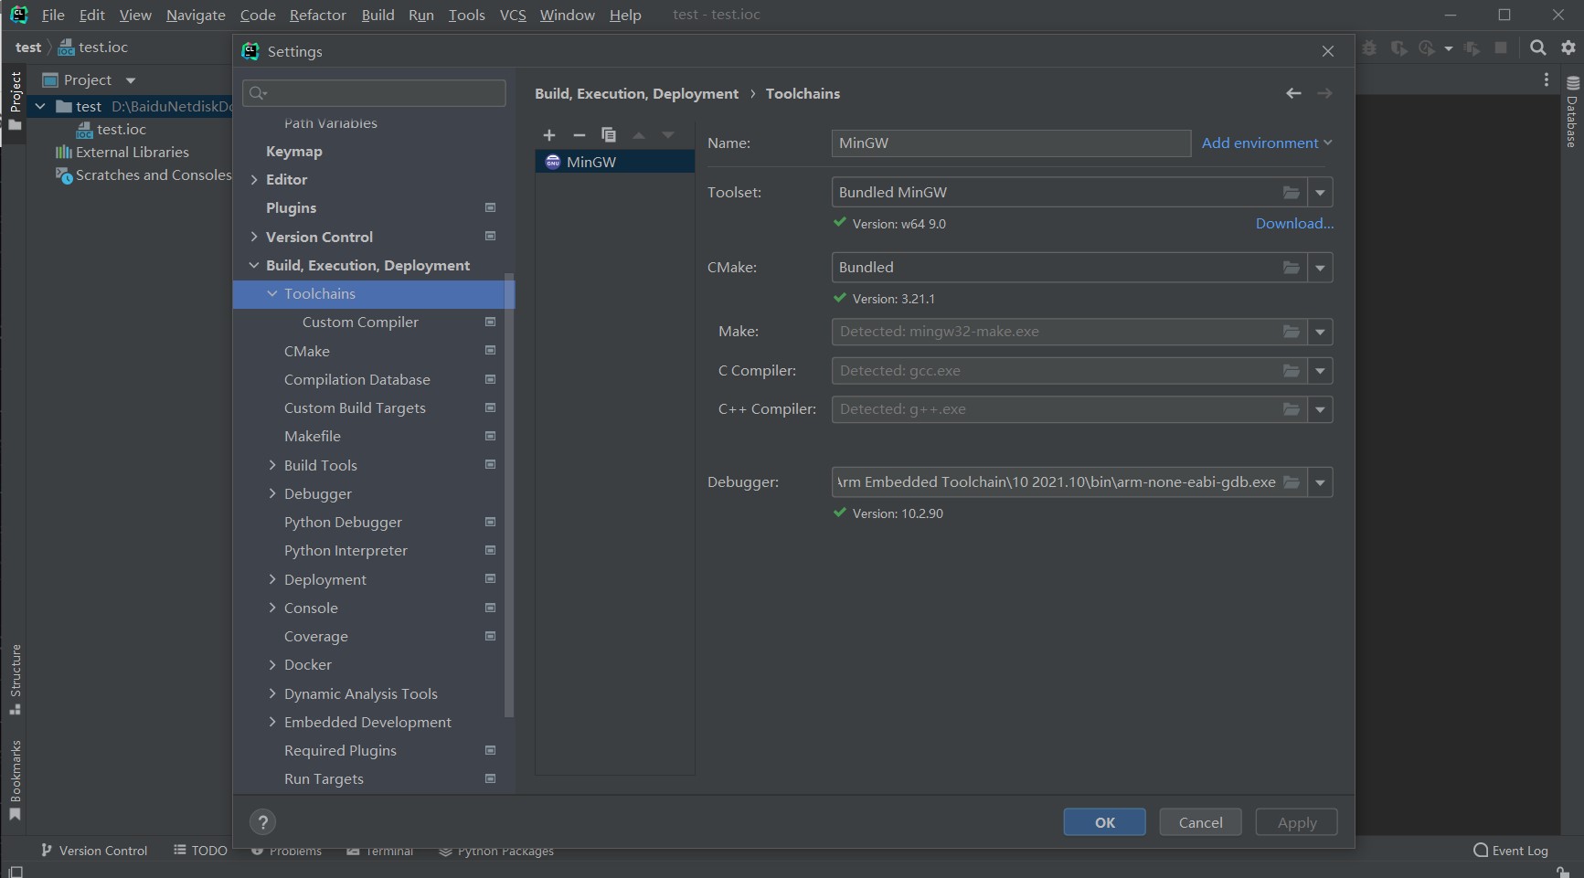This screenshot has height=878, width=1584.
Task: Open Project view dropdown arrow
Action: point(131,80)
